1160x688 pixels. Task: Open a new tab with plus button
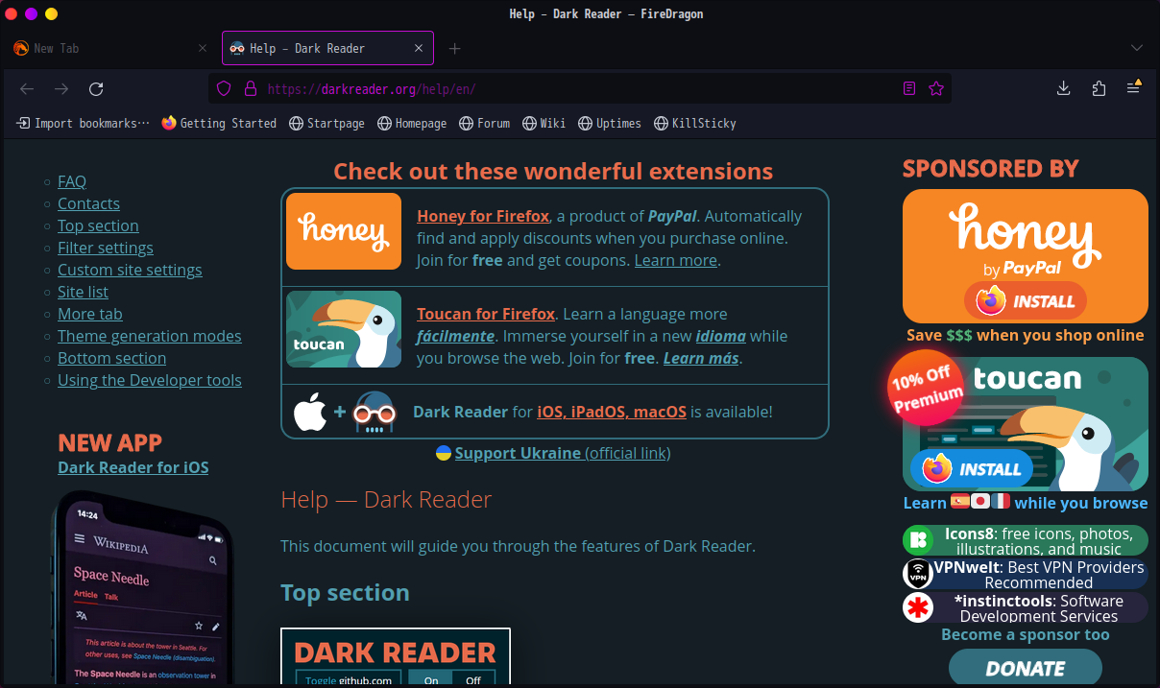pos(455,48)
